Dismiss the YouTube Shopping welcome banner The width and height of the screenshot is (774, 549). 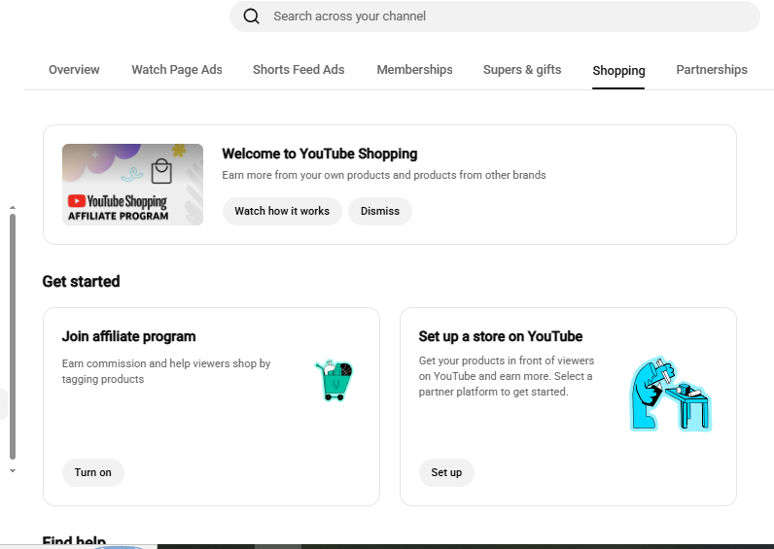[x=380, y=211]
